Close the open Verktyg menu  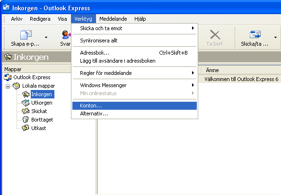point(83,19)
